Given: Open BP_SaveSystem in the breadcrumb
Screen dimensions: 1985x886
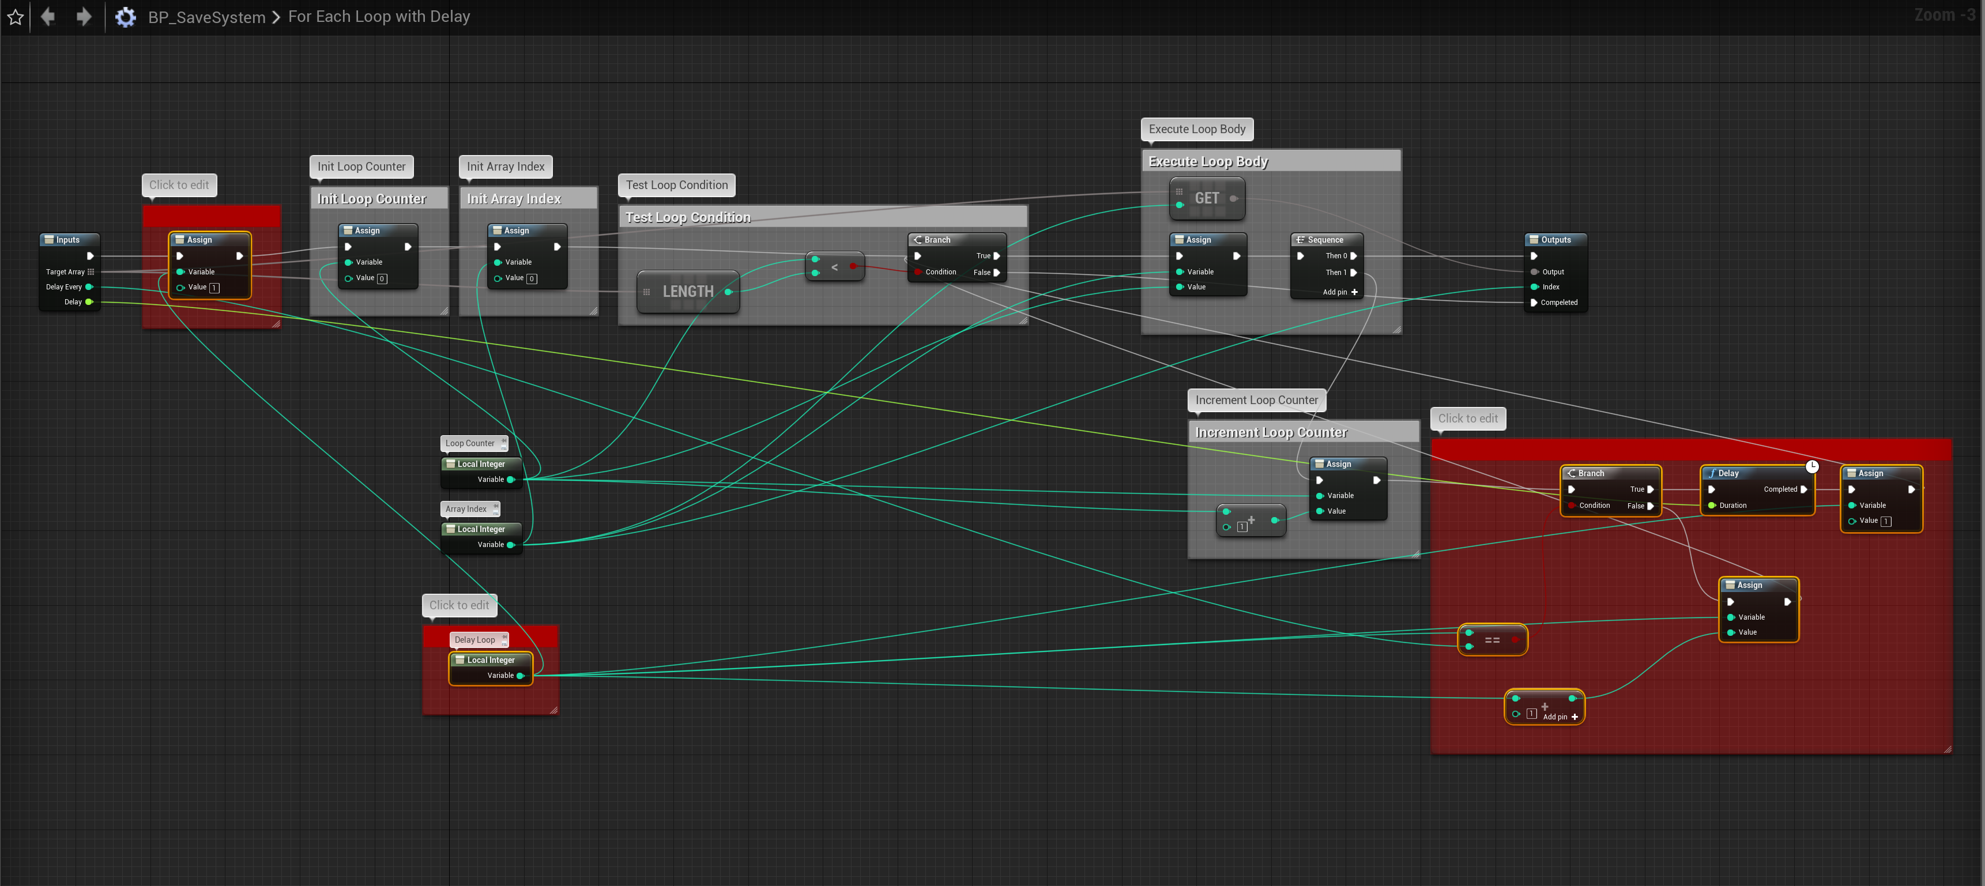Looking at the screenshot, I should coord(206,17).
